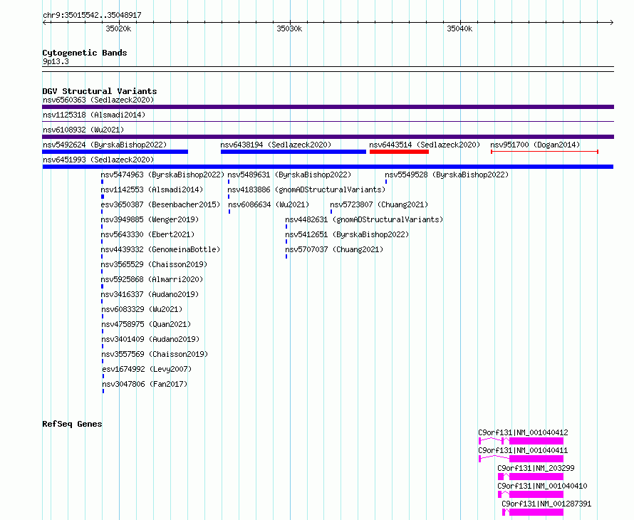
Task: Click the 35040k ruler position label
Action: 459,28
